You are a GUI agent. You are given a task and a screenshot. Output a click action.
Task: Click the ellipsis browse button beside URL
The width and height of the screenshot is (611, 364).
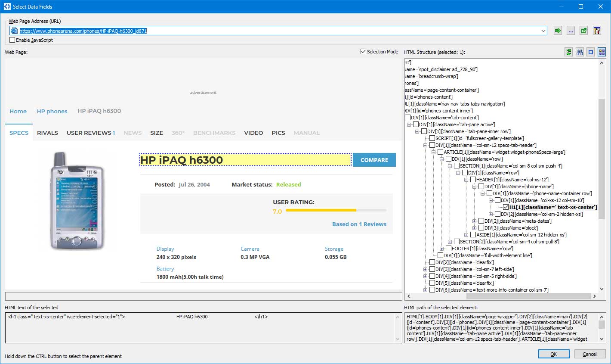pos(571,31)
